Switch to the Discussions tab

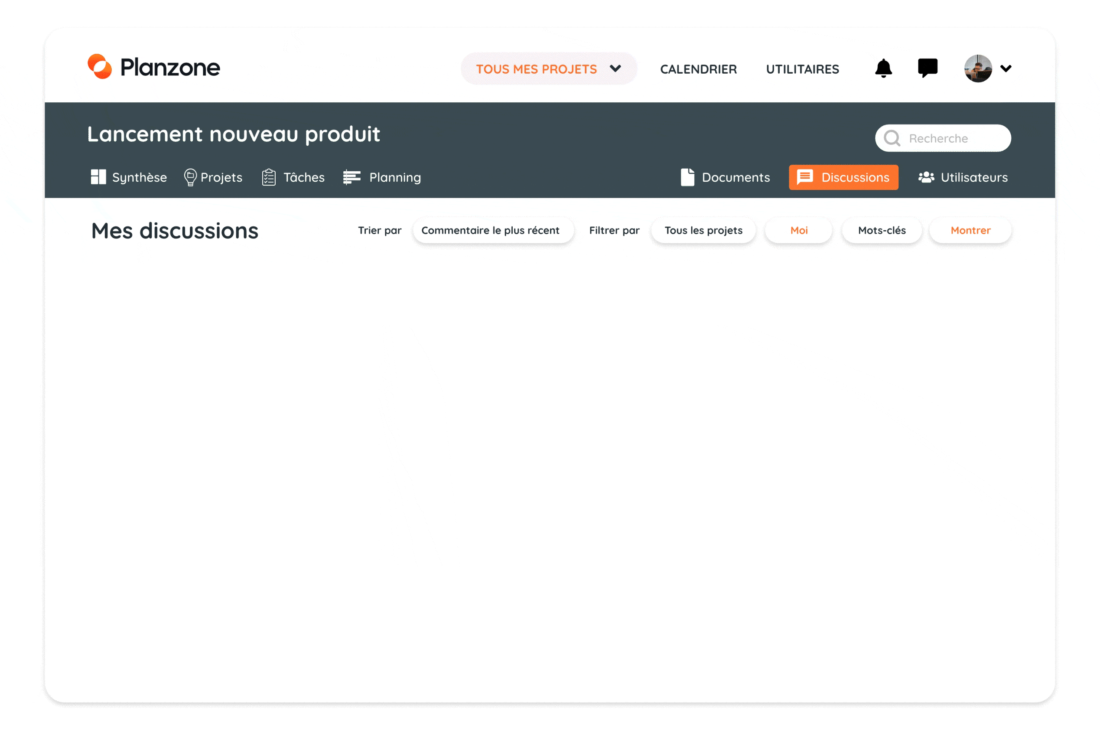click(843, 177)
